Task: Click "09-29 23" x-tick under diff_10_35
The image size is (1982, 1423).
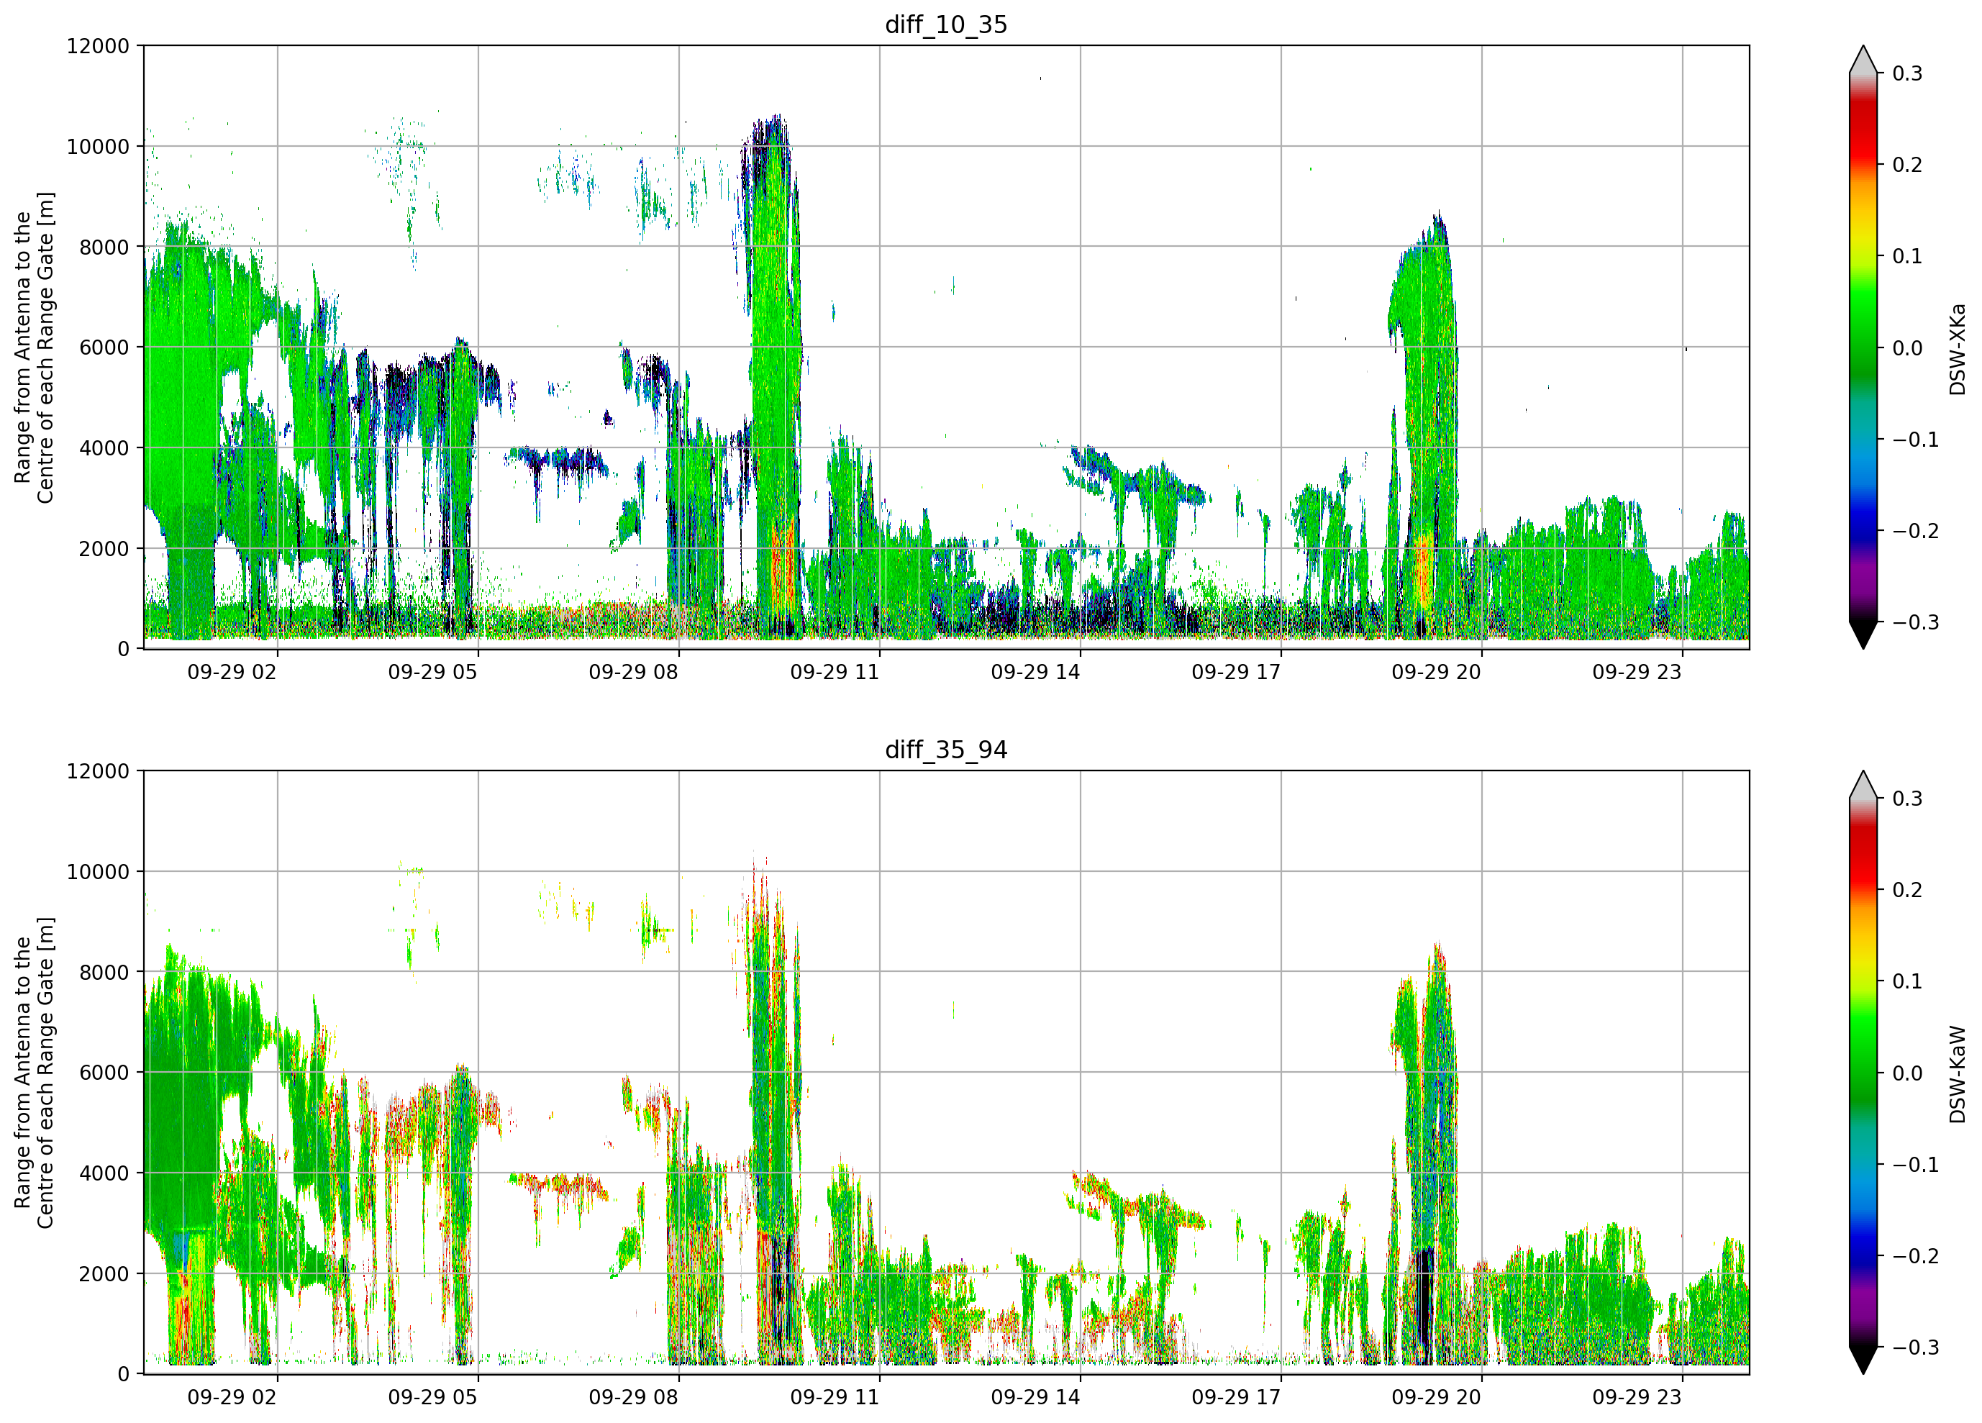Action: click(1637, 672)
